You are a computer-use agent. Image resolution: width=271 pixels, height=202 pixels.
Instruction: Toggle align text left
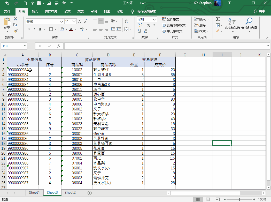(x=95, y=29)
